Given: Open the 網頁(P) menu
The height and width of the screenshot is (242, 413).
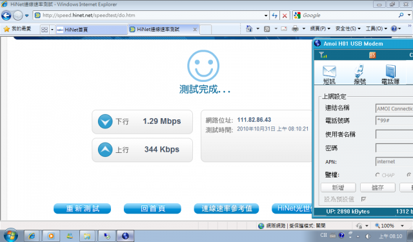Looking at the screenshot, I should tap(320, 28).
